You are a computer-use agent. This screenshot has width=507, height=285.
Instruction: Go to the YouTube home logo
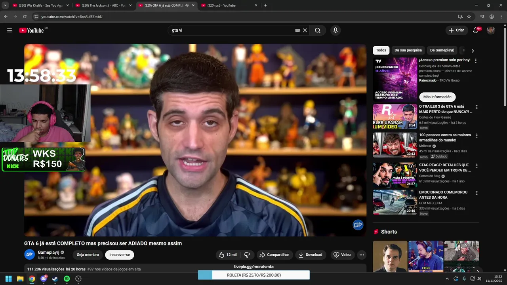point(31,30)
